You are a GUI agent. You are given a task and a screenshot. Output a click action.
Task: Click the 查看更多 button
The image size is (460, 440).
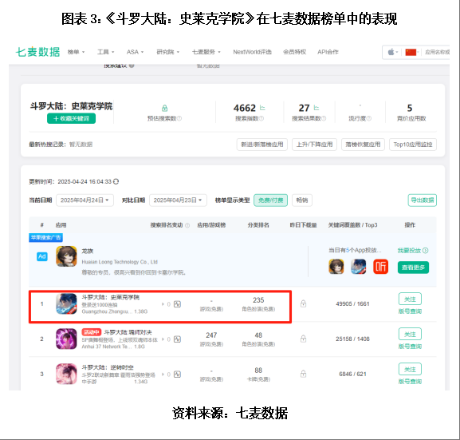pyautogui.click(x=413, y=268)
